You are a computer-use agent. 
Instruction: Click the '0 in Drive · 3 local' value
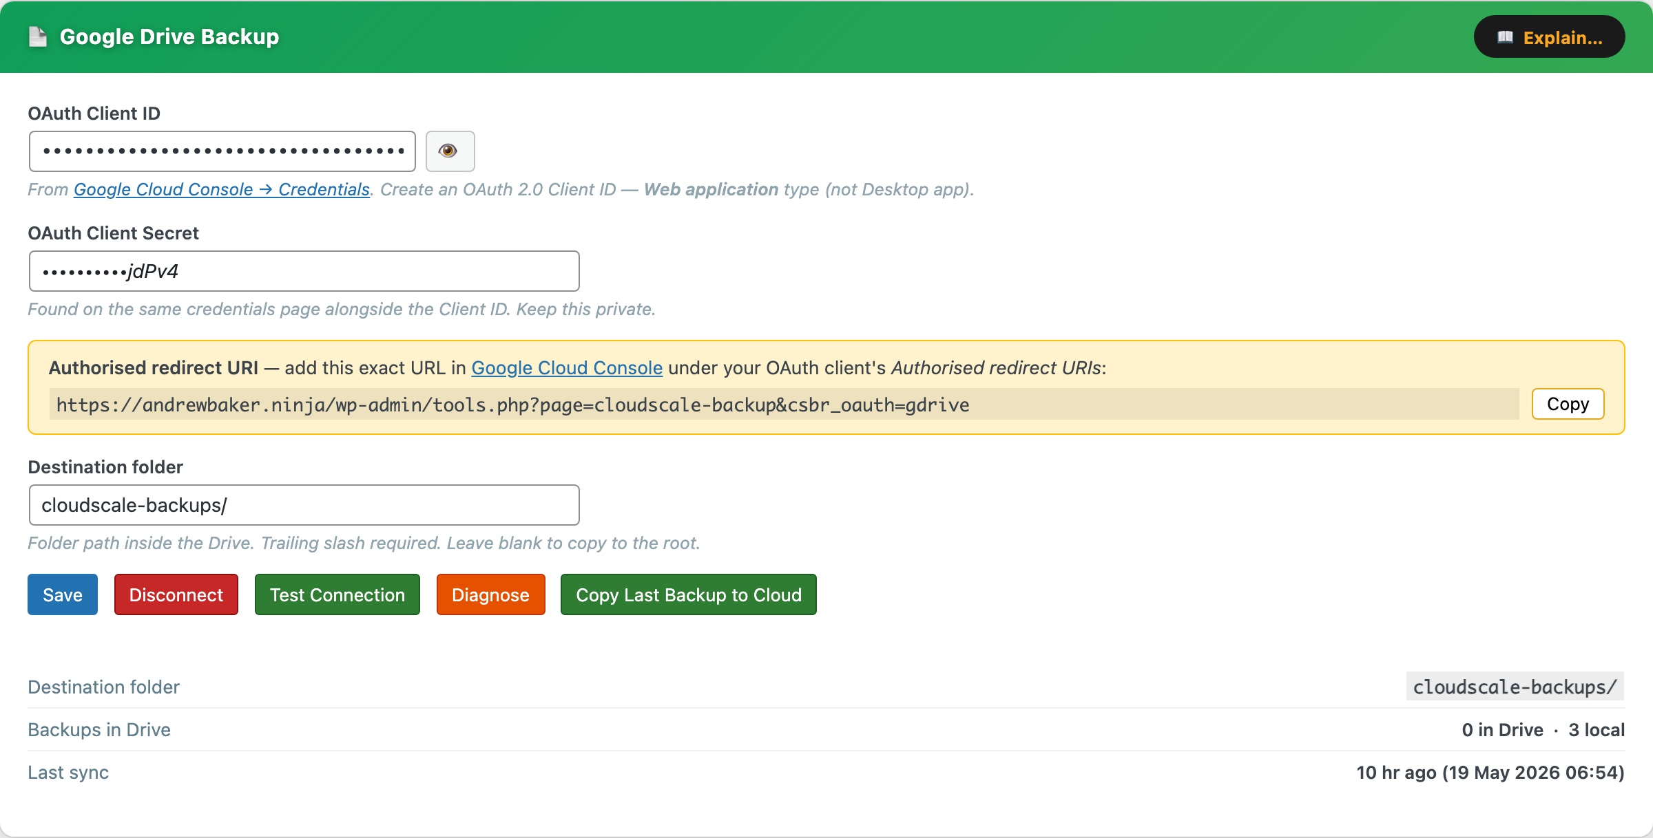coord(1543,729)
